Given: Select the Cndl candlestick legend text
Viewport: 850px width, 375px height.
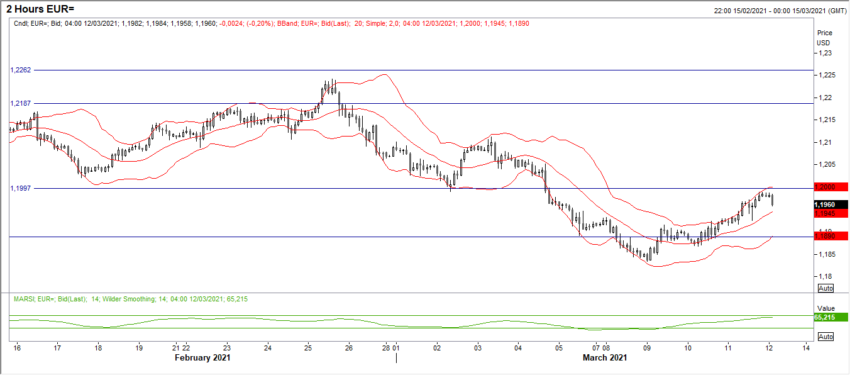Looking at the screenshot, I should (x=115, y=23).
